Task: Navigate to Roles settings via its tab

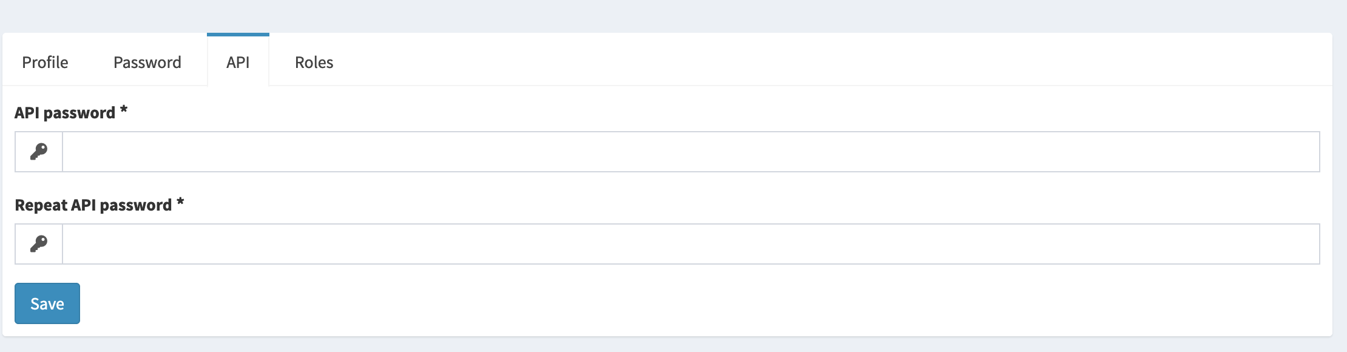Action: click(x=314, y=61)
